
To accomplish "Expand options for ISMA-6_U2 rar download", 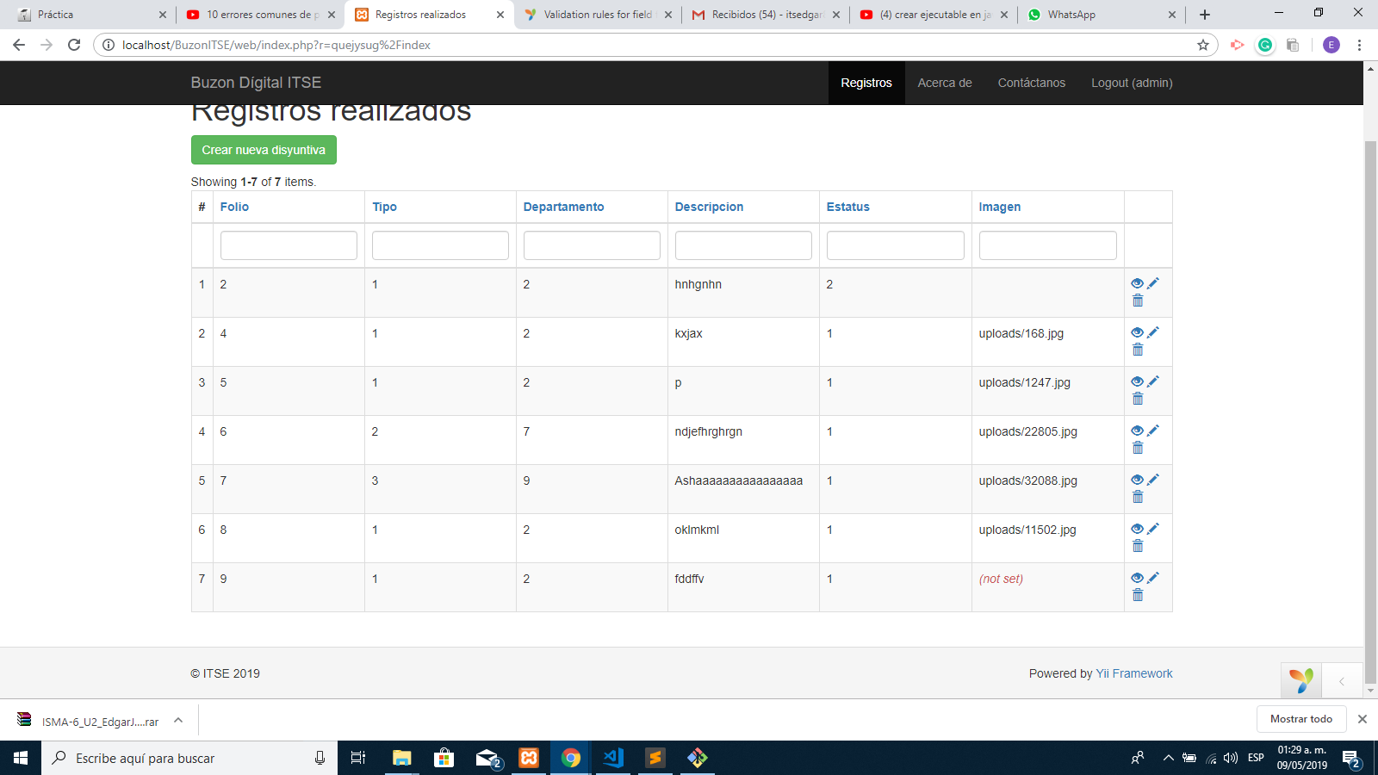I will (178, 720).
